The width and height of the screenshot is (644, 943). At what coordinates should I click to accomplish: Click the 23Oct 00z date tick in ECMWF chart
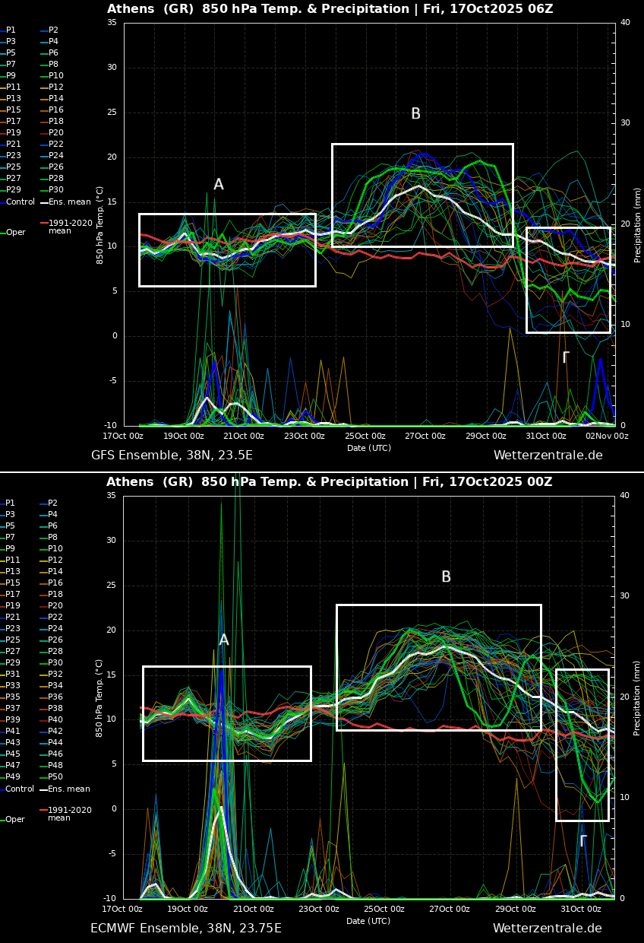tap(317, 910)
